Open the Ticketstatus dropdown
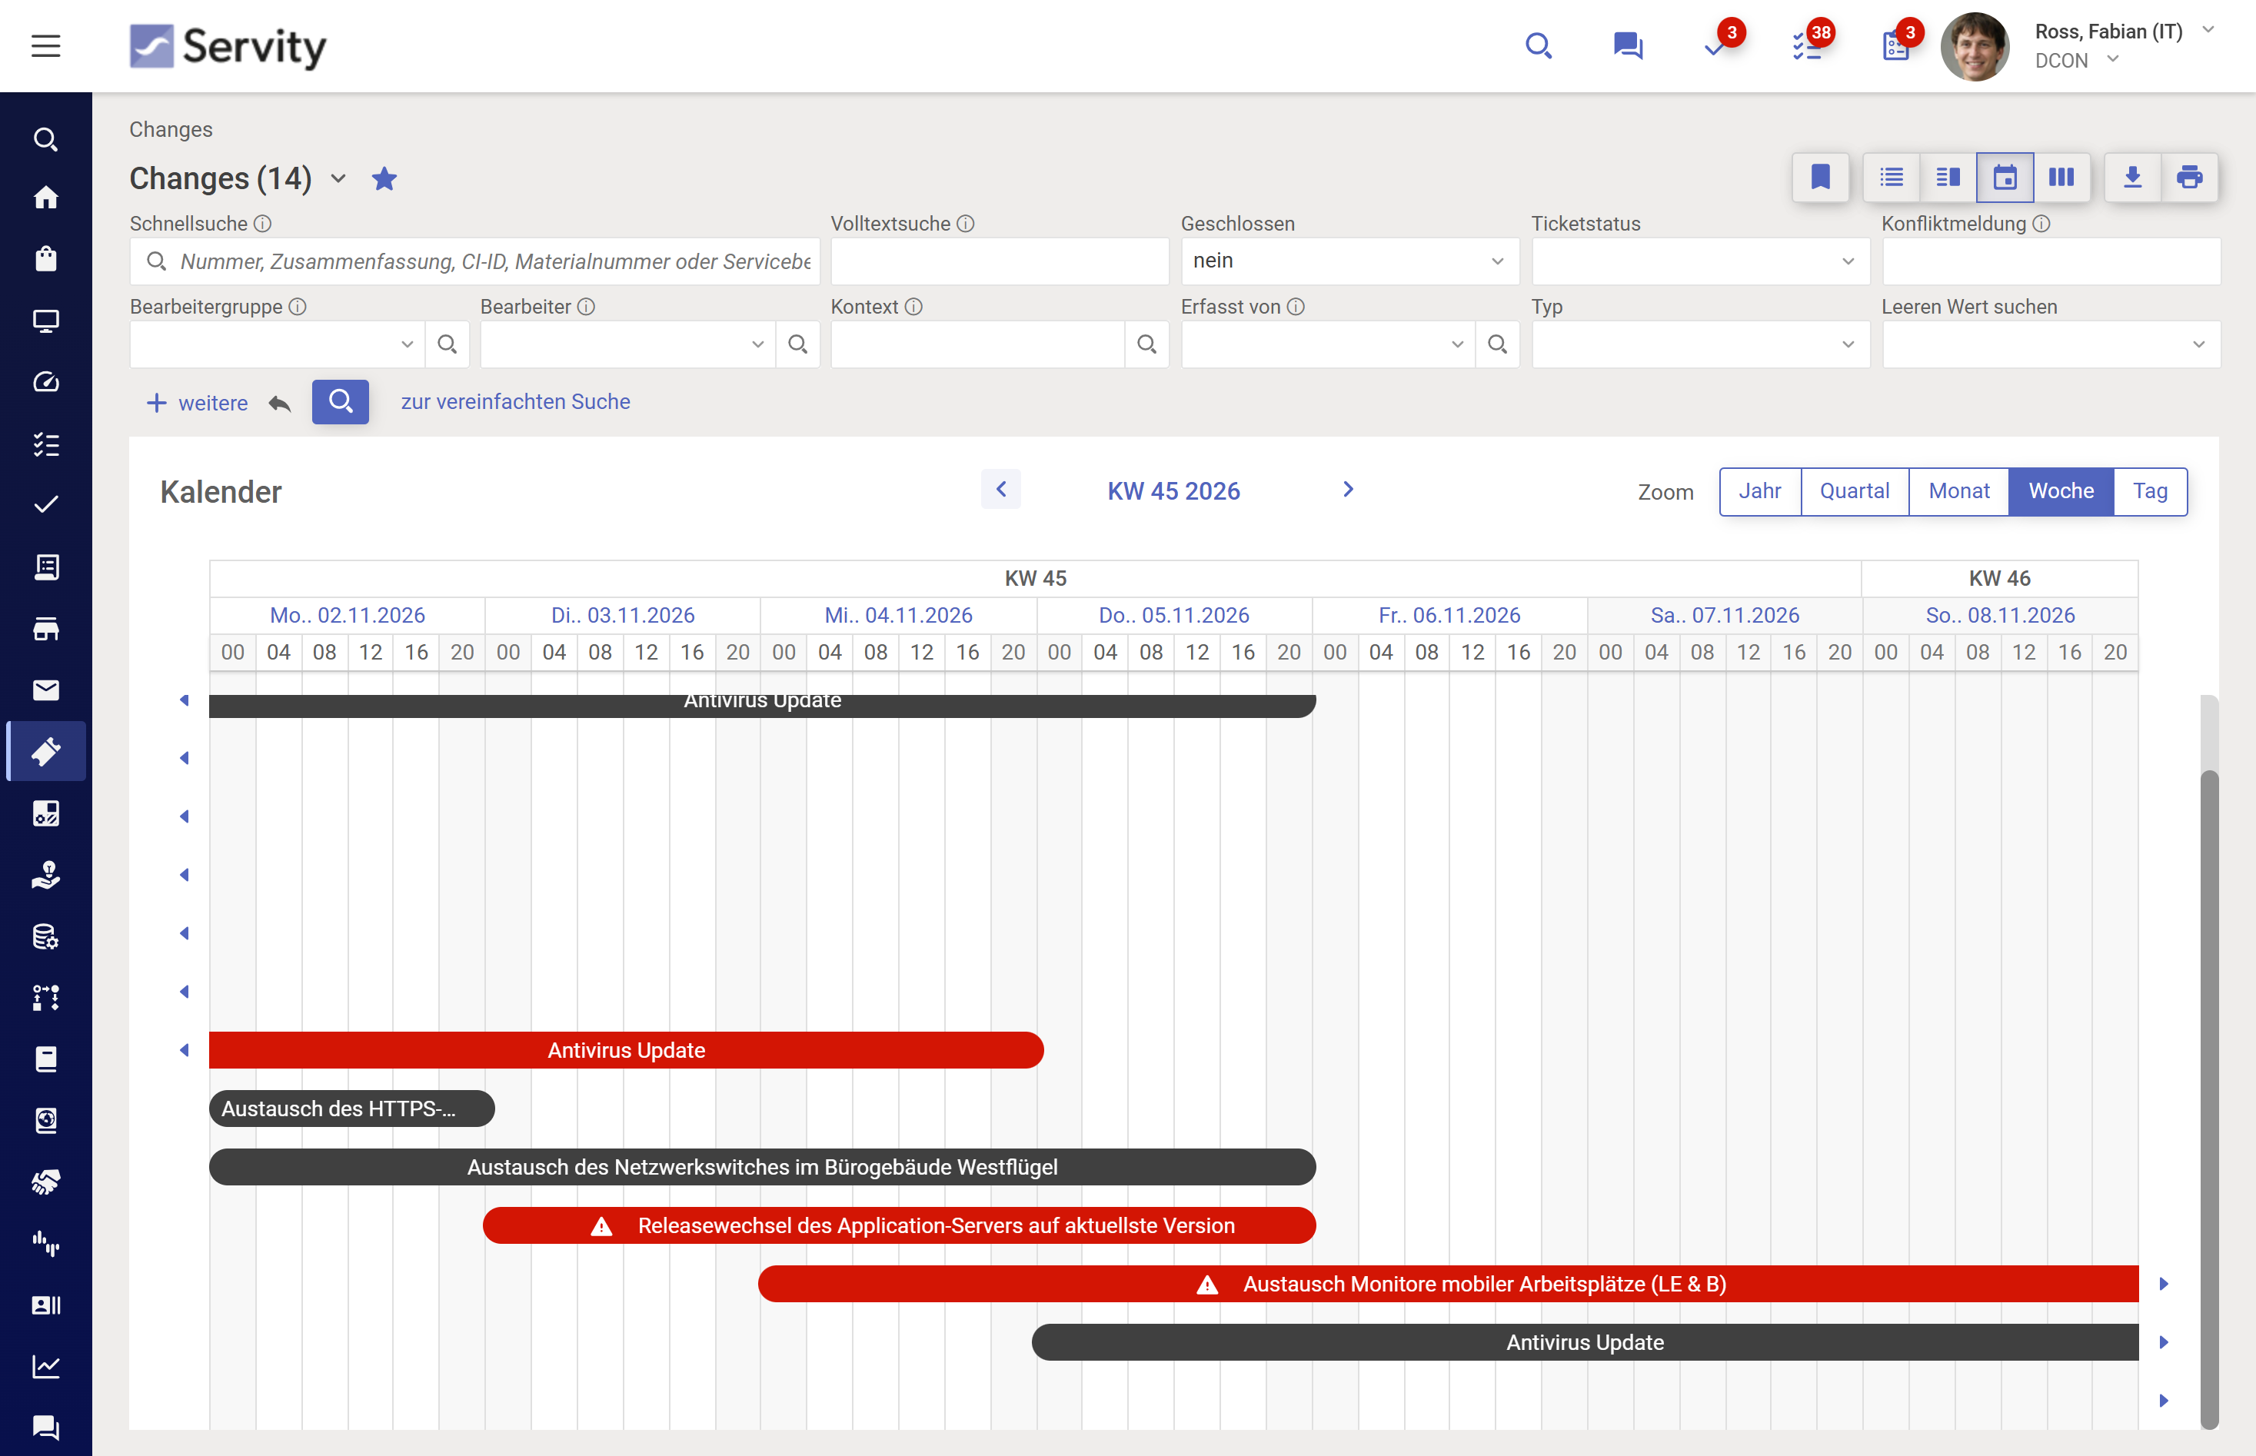The height and width of the screenshot is (1456, 2256). [1700, 261]
